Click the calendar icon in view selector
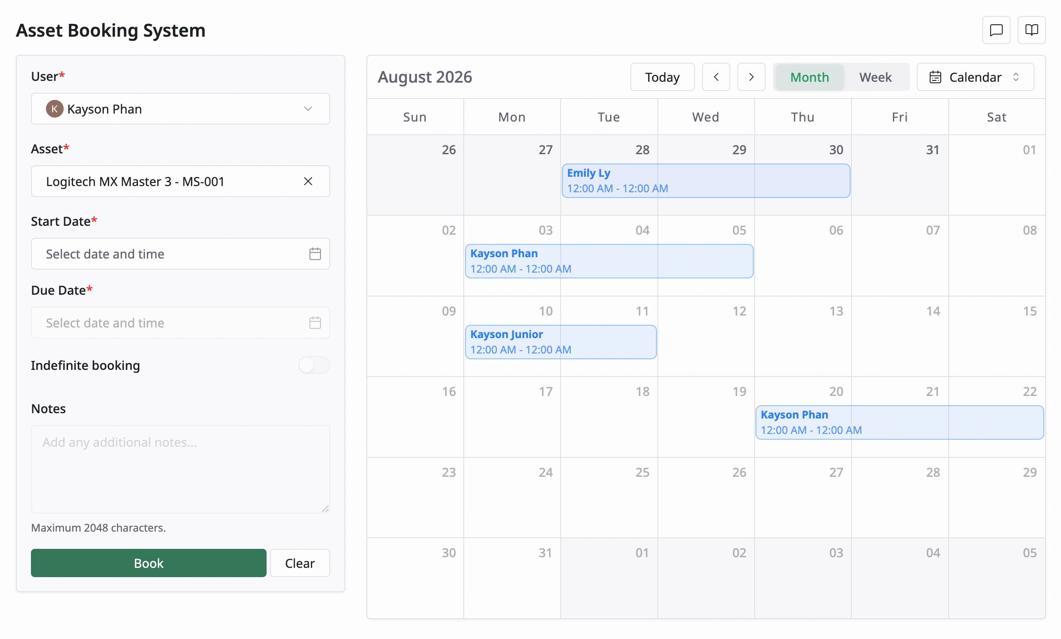The width and height of the screenshot is (1061, 639). tap(935, 77)
